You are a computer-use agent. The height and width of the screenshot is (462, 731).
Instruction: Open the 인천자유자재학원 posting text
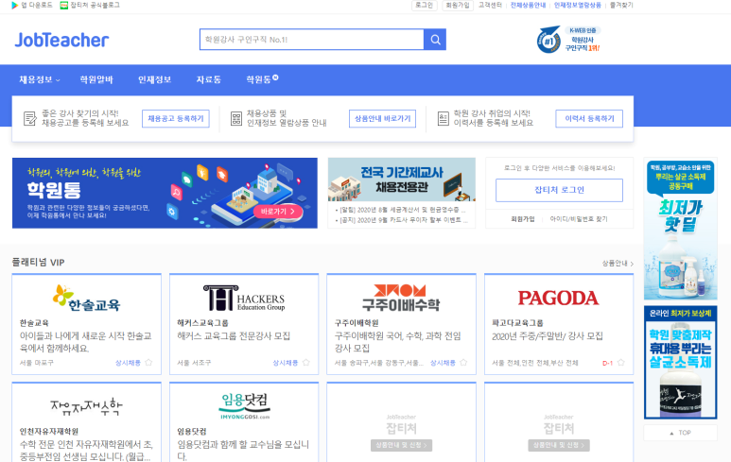pos(86,451)
